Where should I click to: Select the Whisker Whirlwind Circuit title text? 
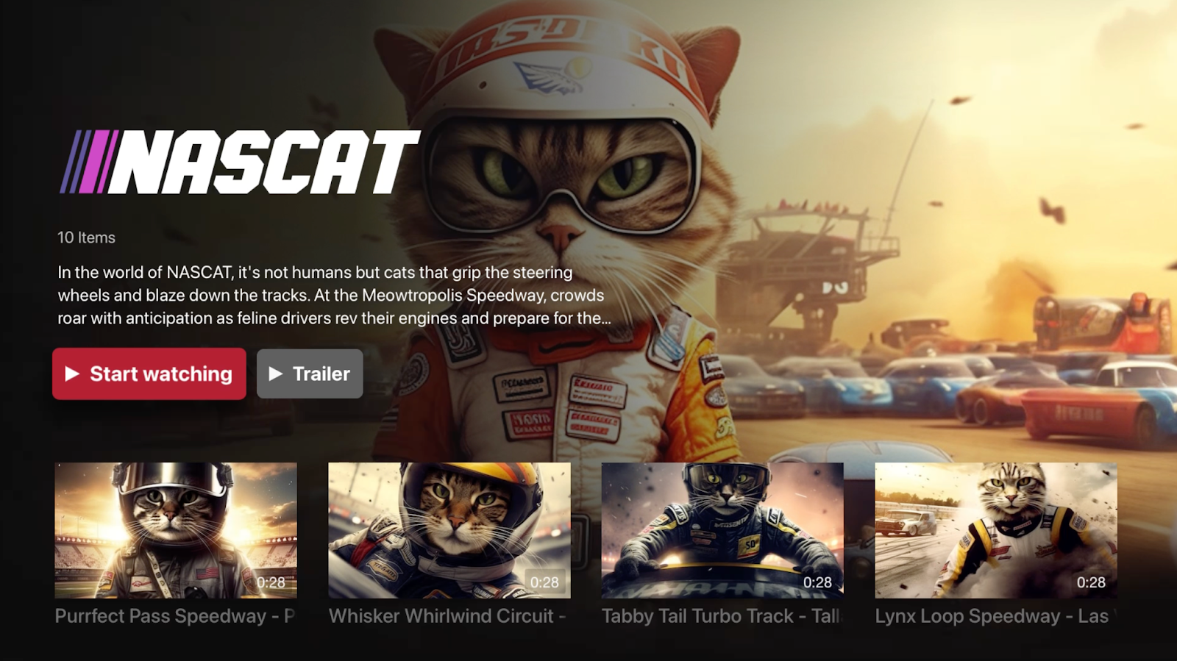[x=447, y=616]
